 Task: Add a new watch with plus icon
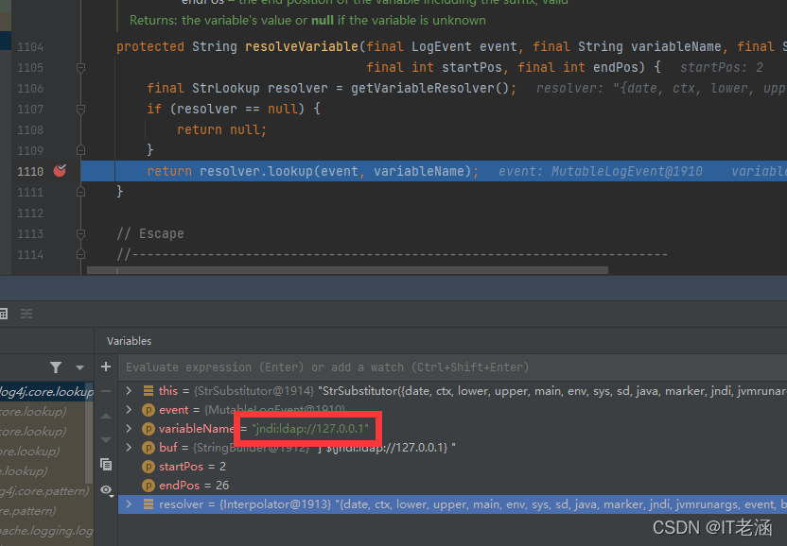point(106,367)
